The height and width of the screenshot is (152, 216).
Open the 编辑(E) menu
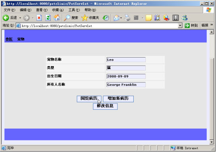(x=25, y=10)
